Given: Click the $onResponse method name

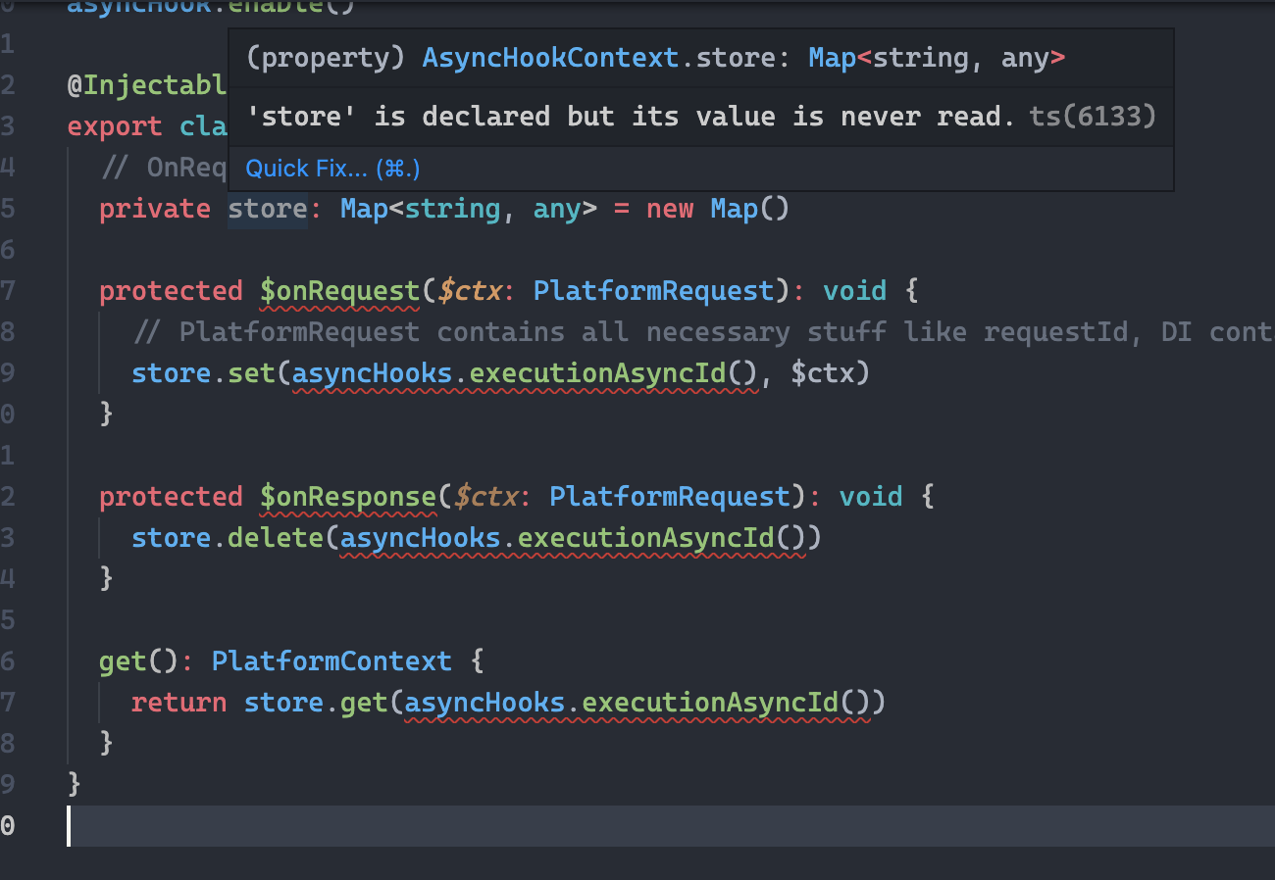Looking at the screenshot, I should pos(347,497).
